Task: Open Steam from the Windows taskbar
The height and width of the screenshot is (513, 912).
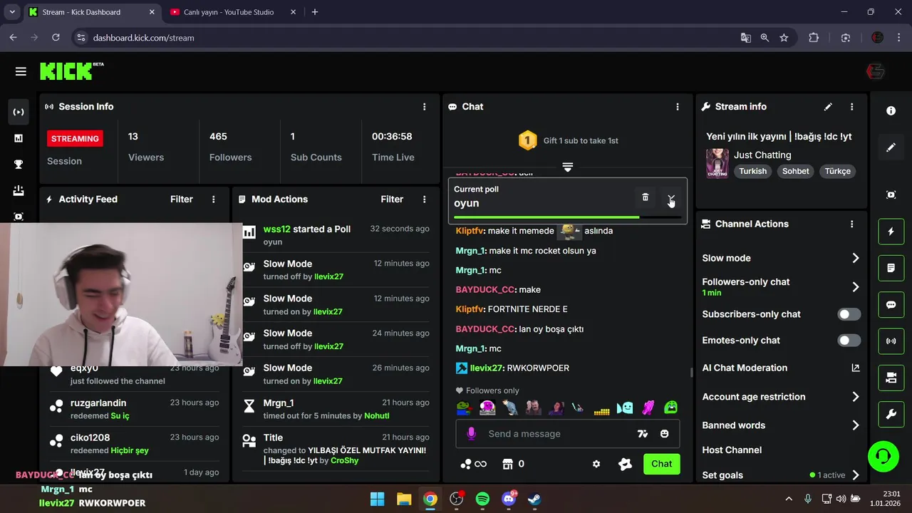Action: point(534,499)
